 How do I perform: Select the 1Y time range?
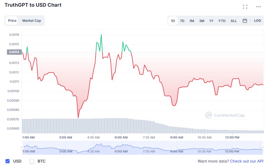point(211,20)
